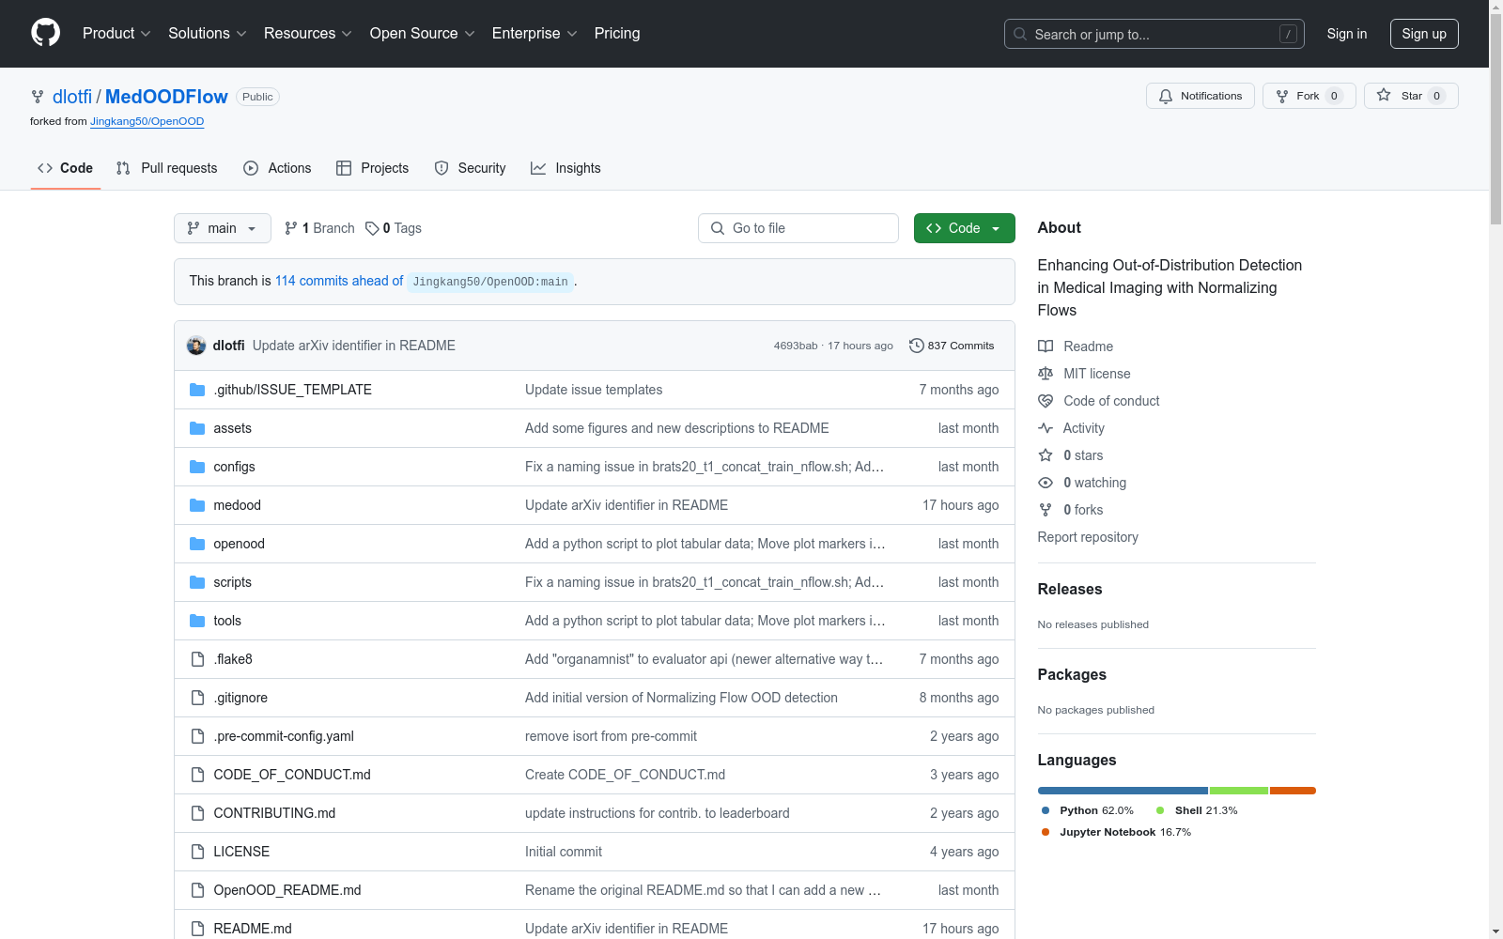Click the 837 Commits link
The image size is (1503, 939).
952,346
